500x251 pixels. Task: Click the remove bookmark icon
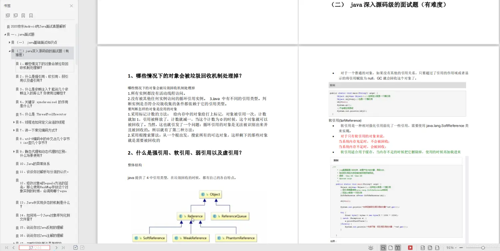pos(31,15)
